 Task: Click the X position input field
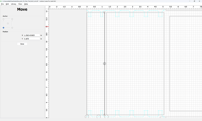tap(32, 35)
